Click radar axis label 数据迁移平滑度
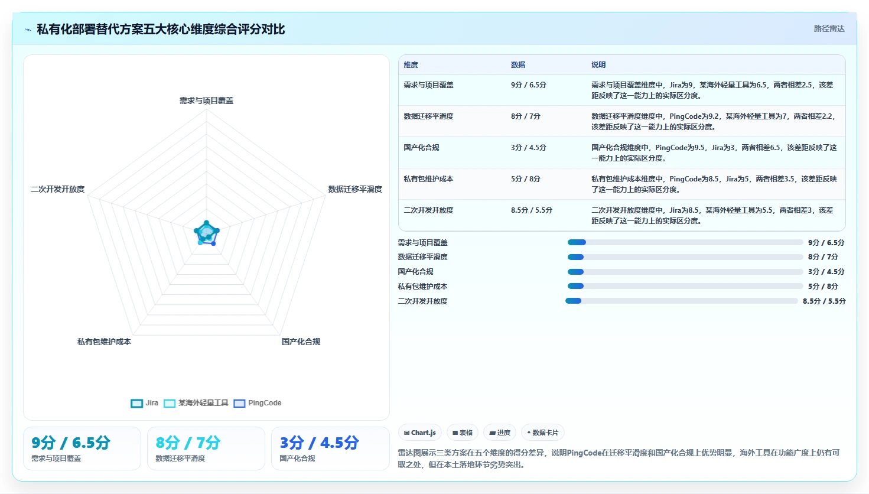Screen dimensions: 869x494 (355, 190)
